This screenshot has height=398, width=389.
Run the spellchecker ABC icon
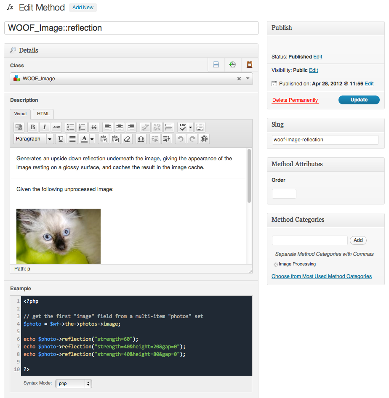183,127
